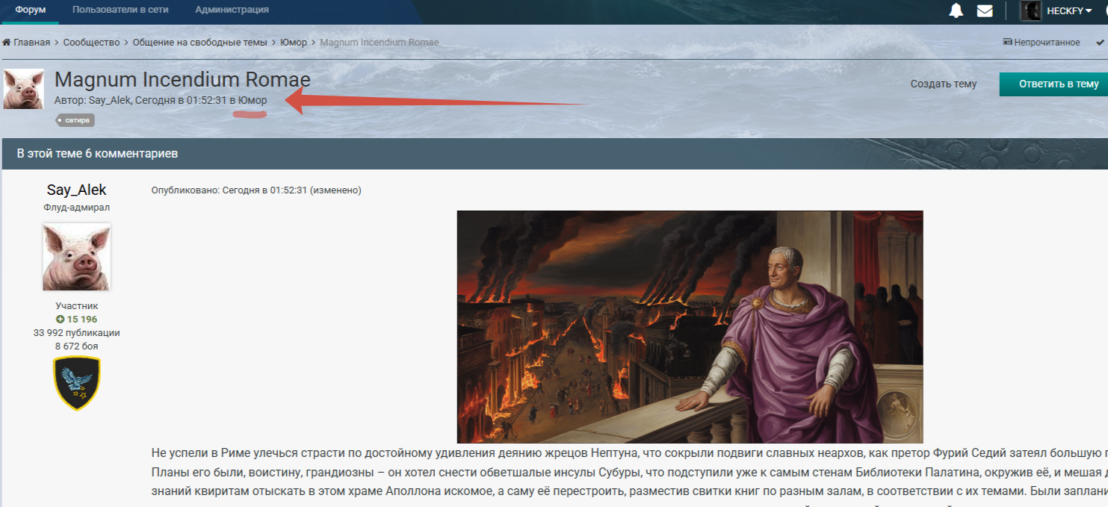This screenshot has height=507, width=1108.
Task: Click the Создать тему link
Action: click(x=943, y=84)
